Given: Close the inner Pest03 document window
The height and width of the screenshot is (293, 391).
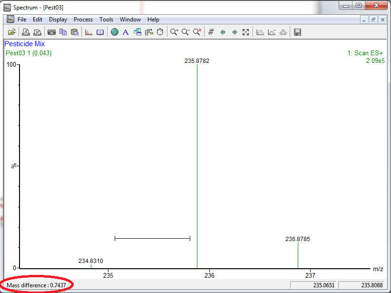Looking at the screenshot, I should [x=382, y=20].
